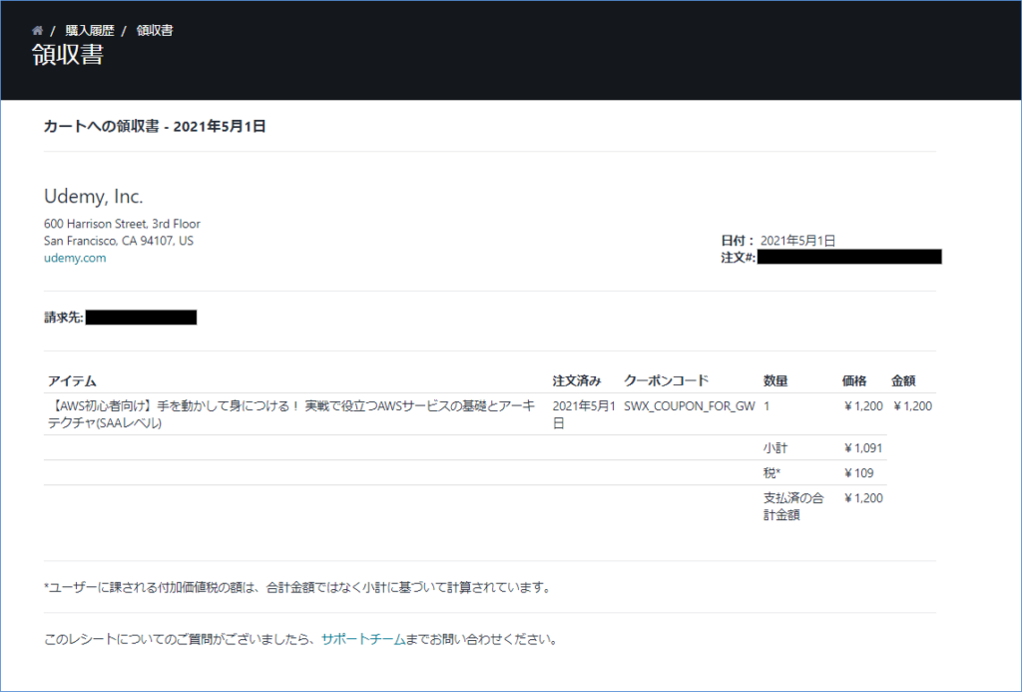Click the home icon in the breadcrumb
This screenshot has height=692, width=1022.
pyautogui.click(x=36, y=30)
